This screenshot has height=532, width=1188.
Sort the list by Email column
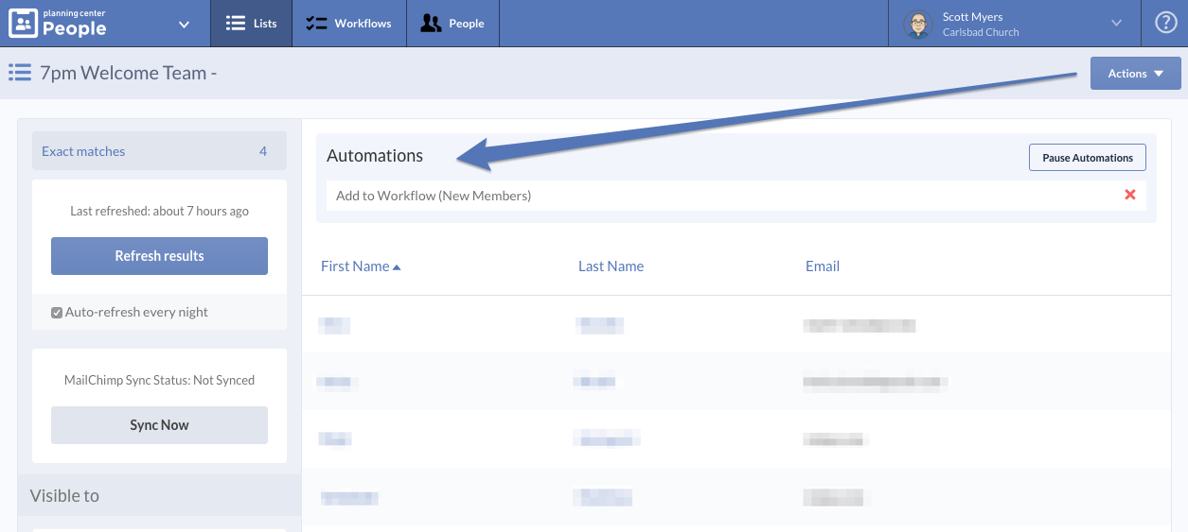pyautogui.click(x=822, y=266)
